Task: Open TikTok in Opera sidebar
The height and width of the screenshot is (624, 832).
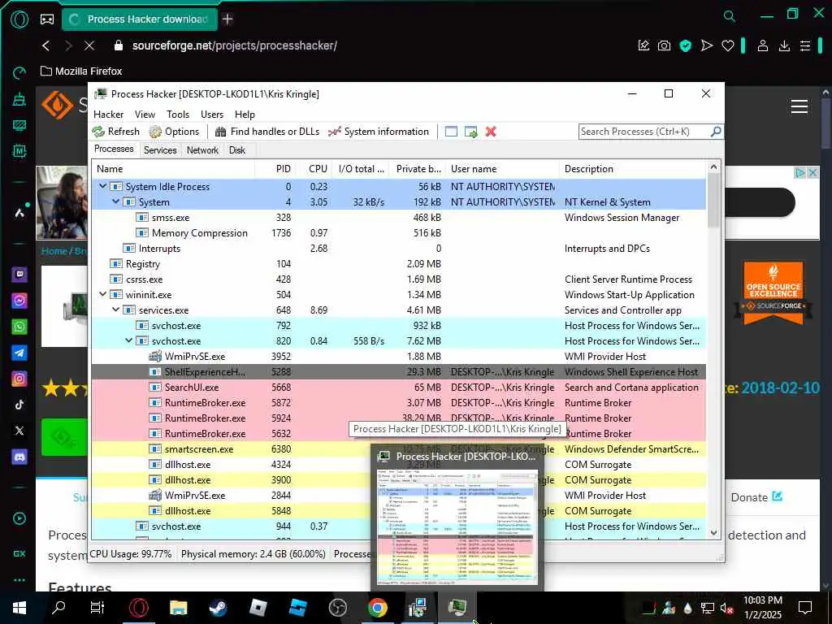Action: 19,405
